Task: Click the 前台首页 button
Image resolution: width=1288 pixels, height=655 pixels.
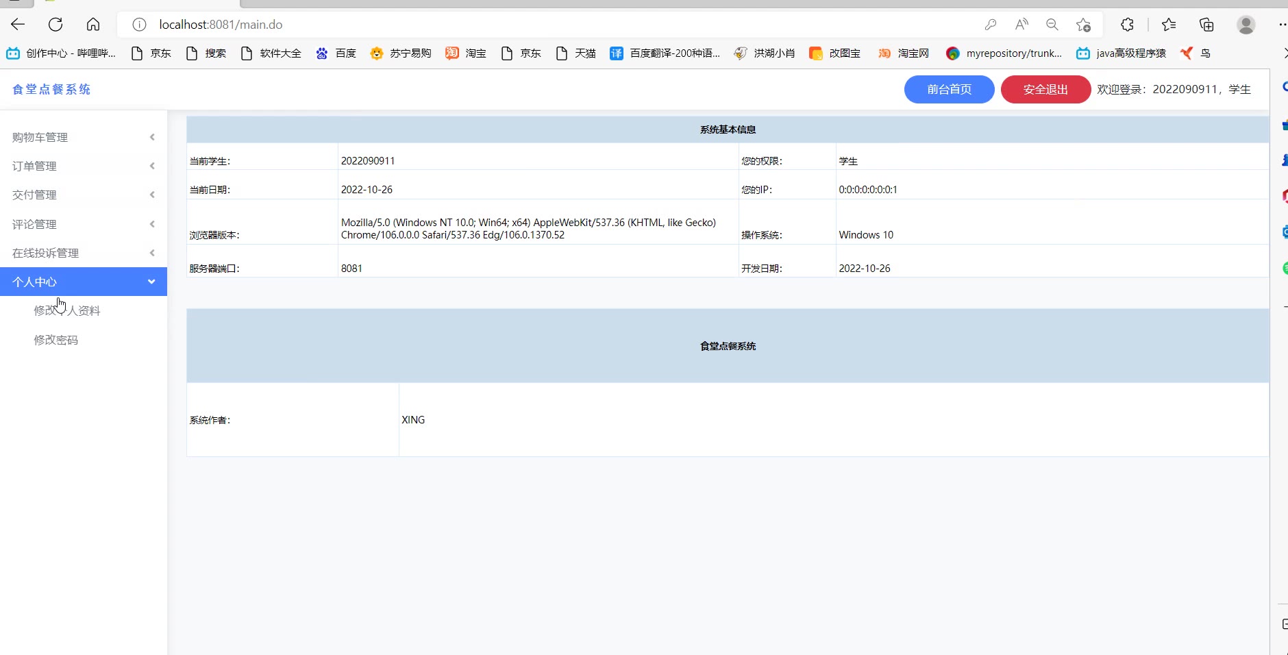Action: [949, 90]
